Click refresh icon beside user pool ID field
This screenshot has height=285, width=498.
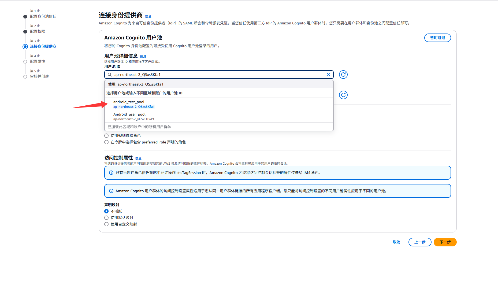(x=343, y=75)
